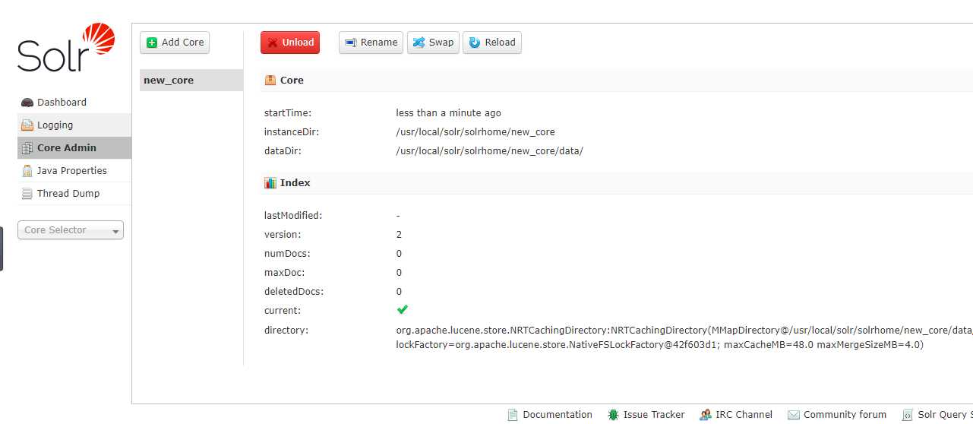Click the Core Selector dropdown arrow
Screen dimensions: 973x424
point(115,231)
